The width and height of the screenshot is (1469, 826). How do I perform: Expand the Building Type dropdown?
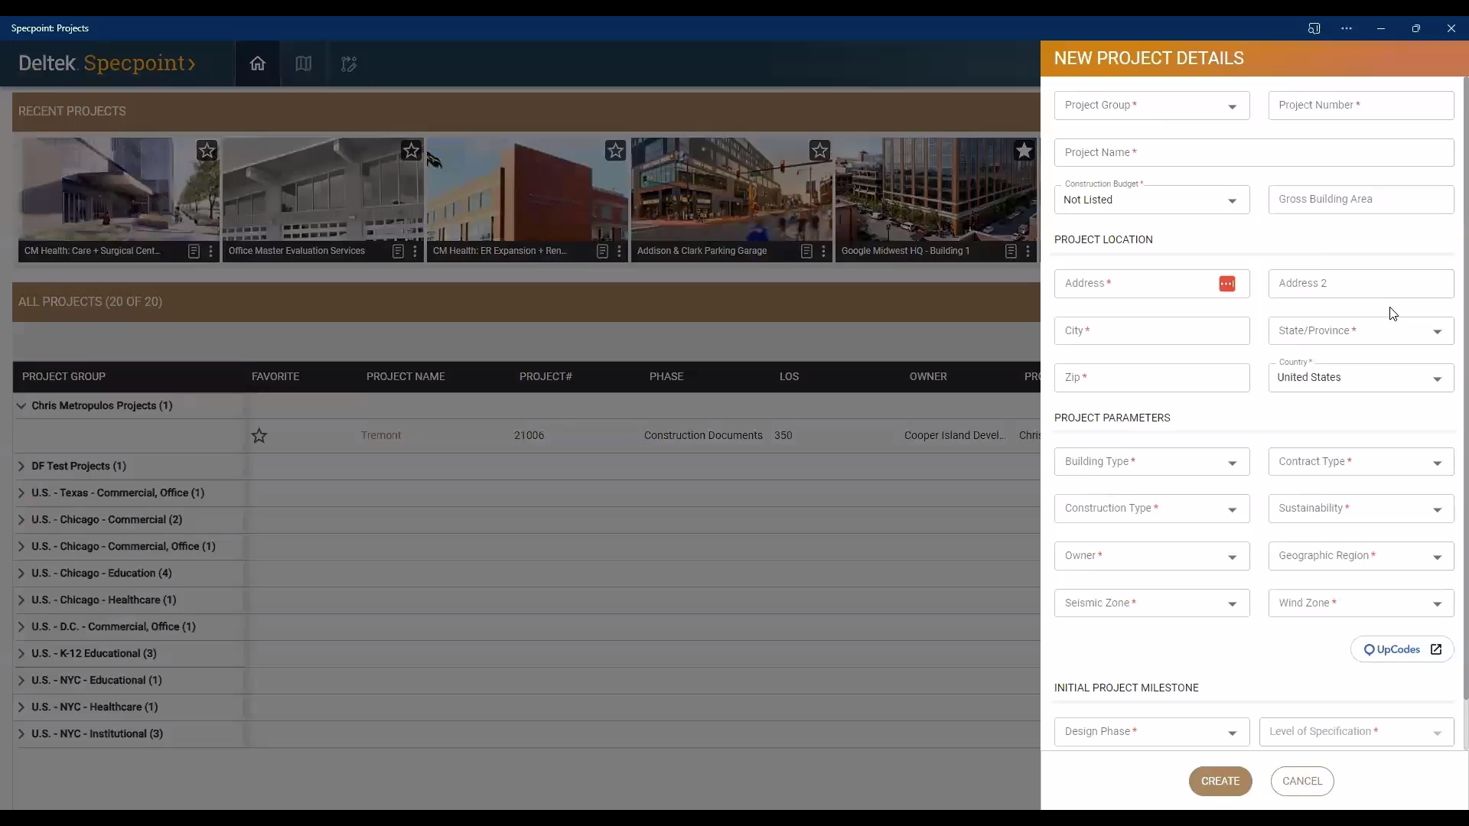(1151, 462)
